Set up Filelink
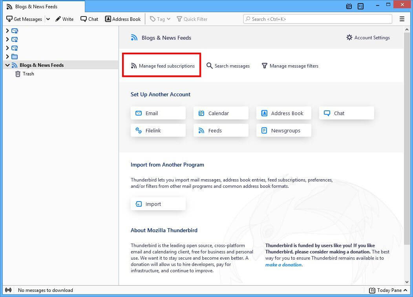413x297 pixels. 158,130
